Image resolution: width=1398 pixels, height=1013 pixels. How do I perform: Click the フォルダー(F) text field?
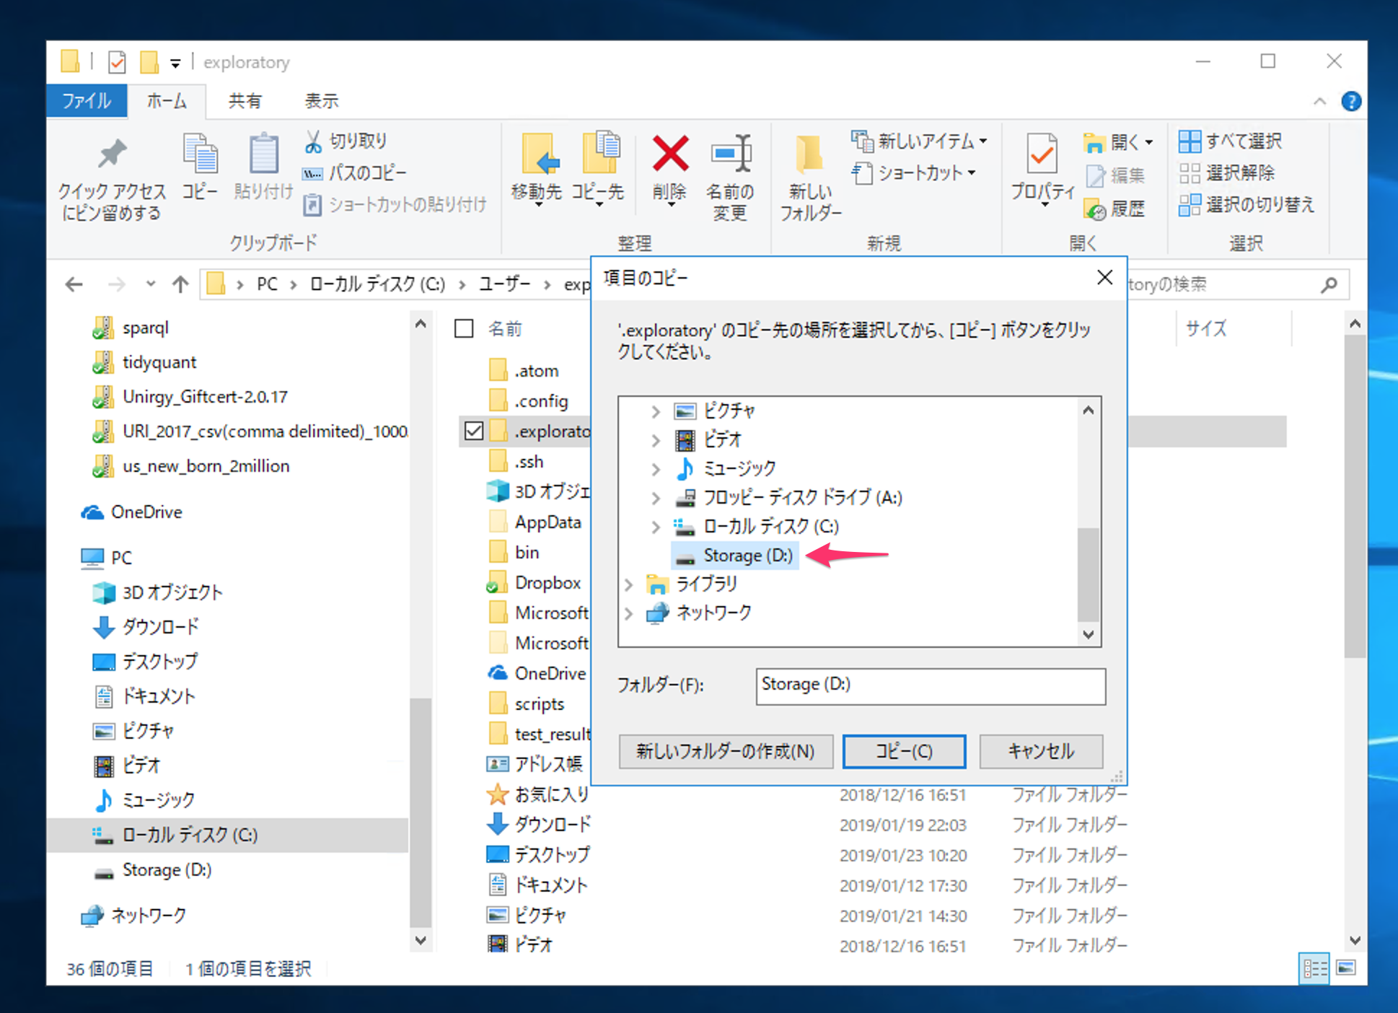[x=931, y=685]
